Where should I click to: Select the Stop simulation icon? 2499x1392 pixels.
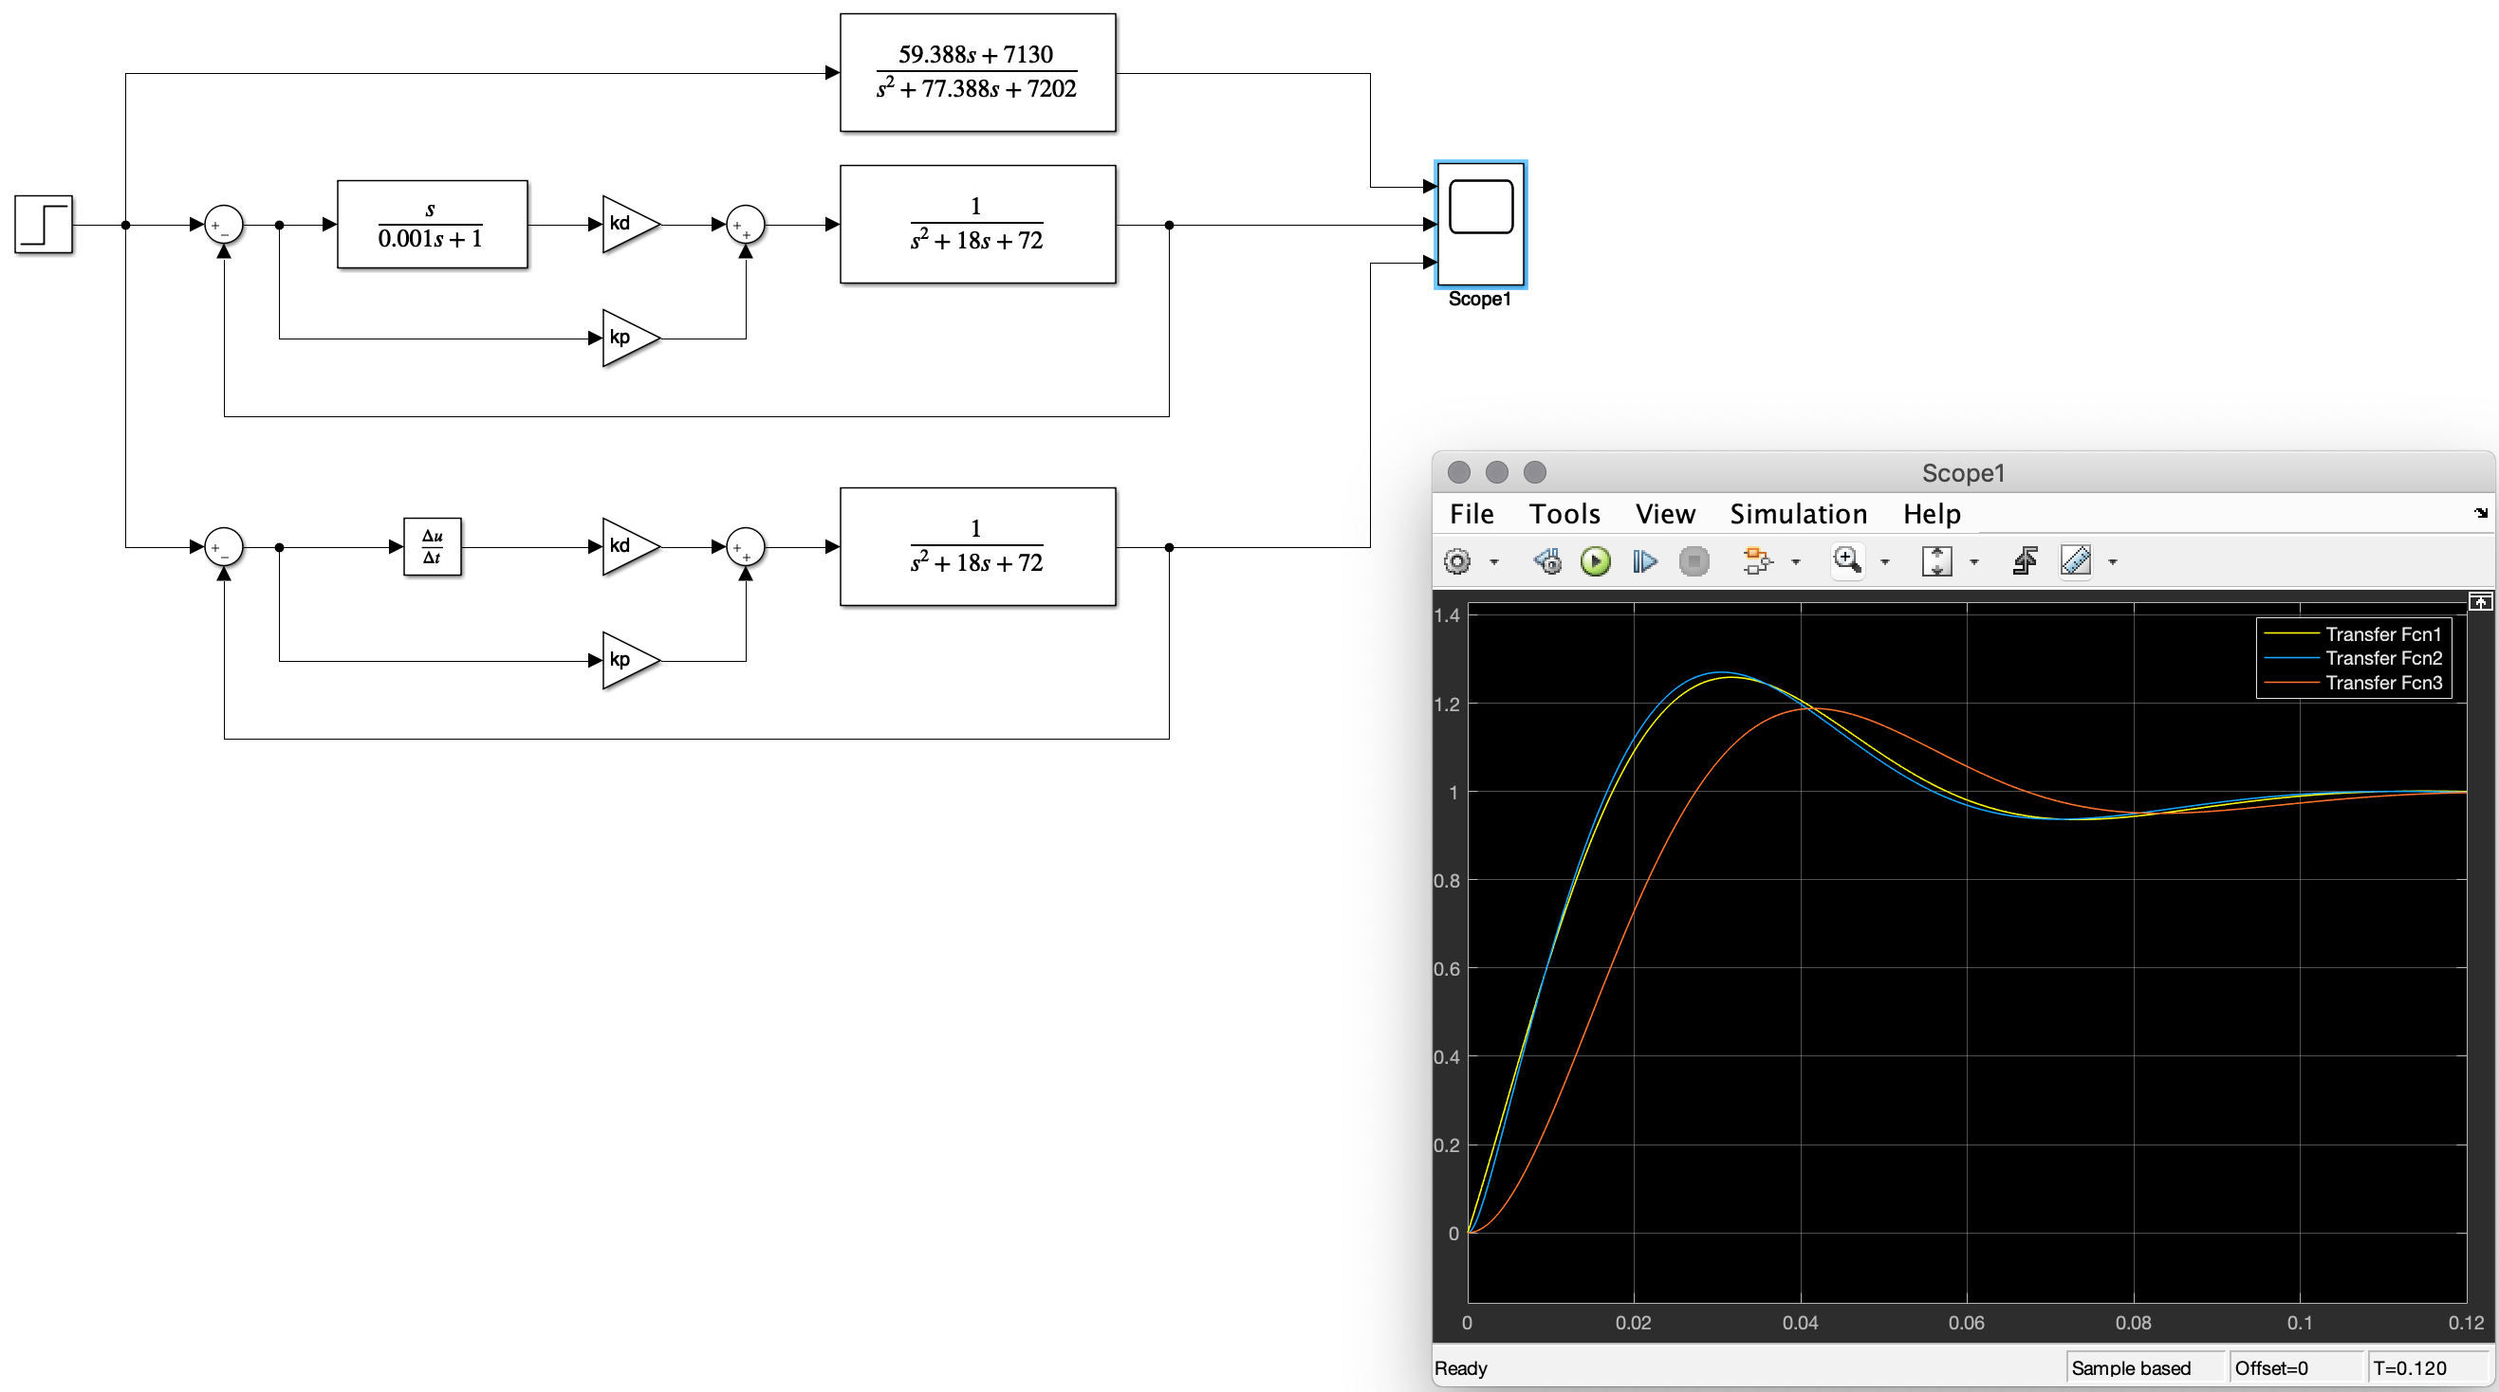[1695, 561]
